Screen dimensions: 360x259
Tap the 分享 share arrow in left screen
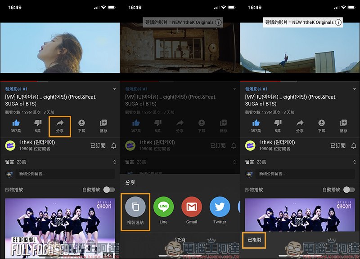click(x=60, y=123)
